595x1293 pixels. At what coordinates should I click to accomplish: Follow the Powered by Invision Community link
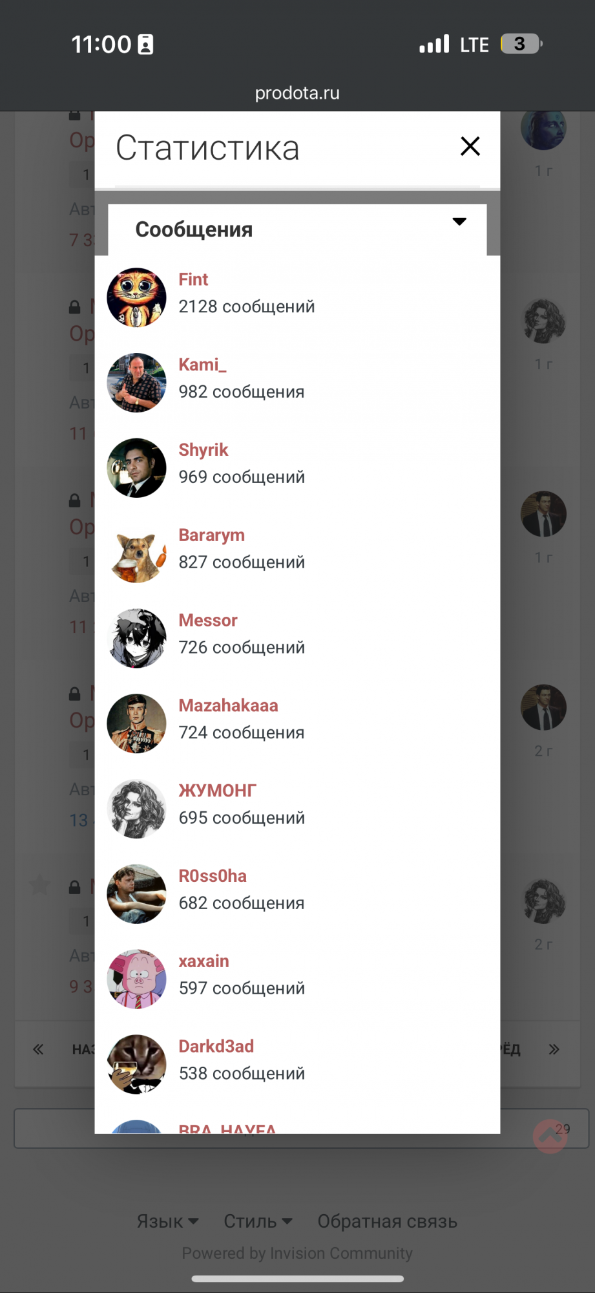pyautogui.click(x=297, y=1253)
